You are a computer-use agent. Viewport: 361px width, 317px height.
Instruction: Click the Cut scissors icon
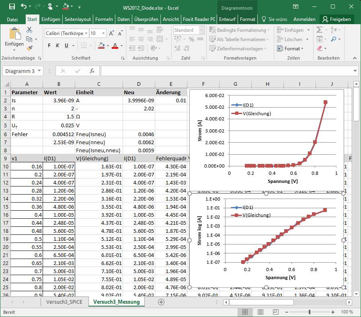click(29, 30)
